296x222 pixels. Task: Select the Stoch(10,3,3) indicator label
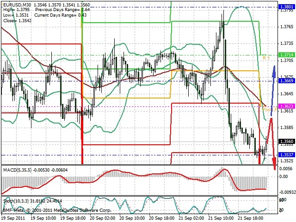[x=16, y=201]
